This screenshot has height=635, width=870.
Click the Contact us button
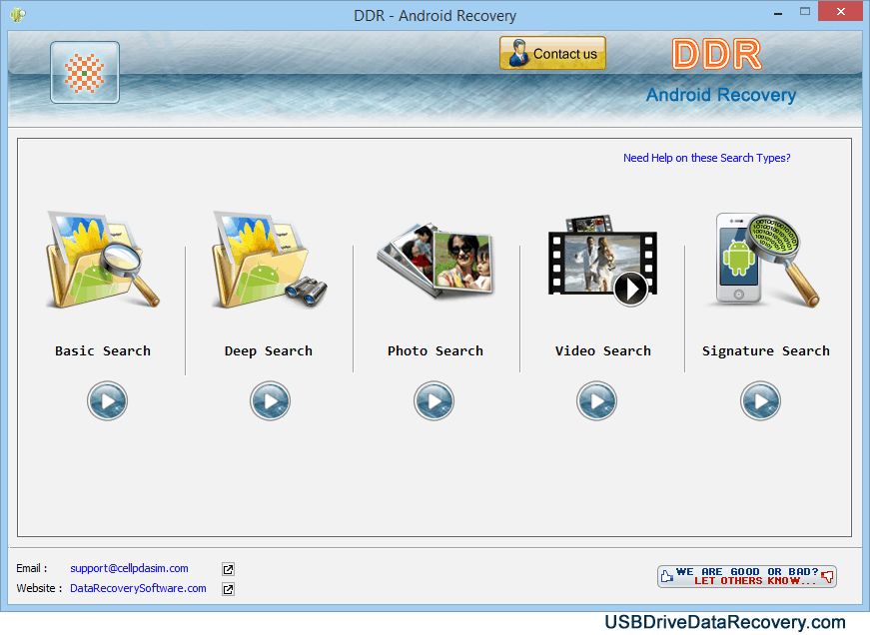click(x=552, y=54)
